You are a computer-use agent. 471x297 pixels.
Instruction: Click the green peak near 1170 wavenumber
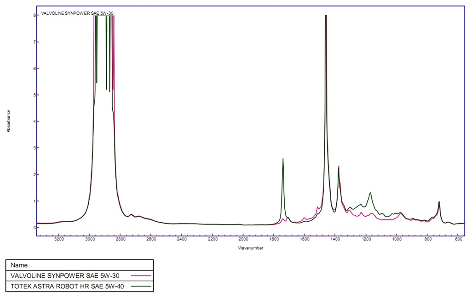click(x=370, y=193)
